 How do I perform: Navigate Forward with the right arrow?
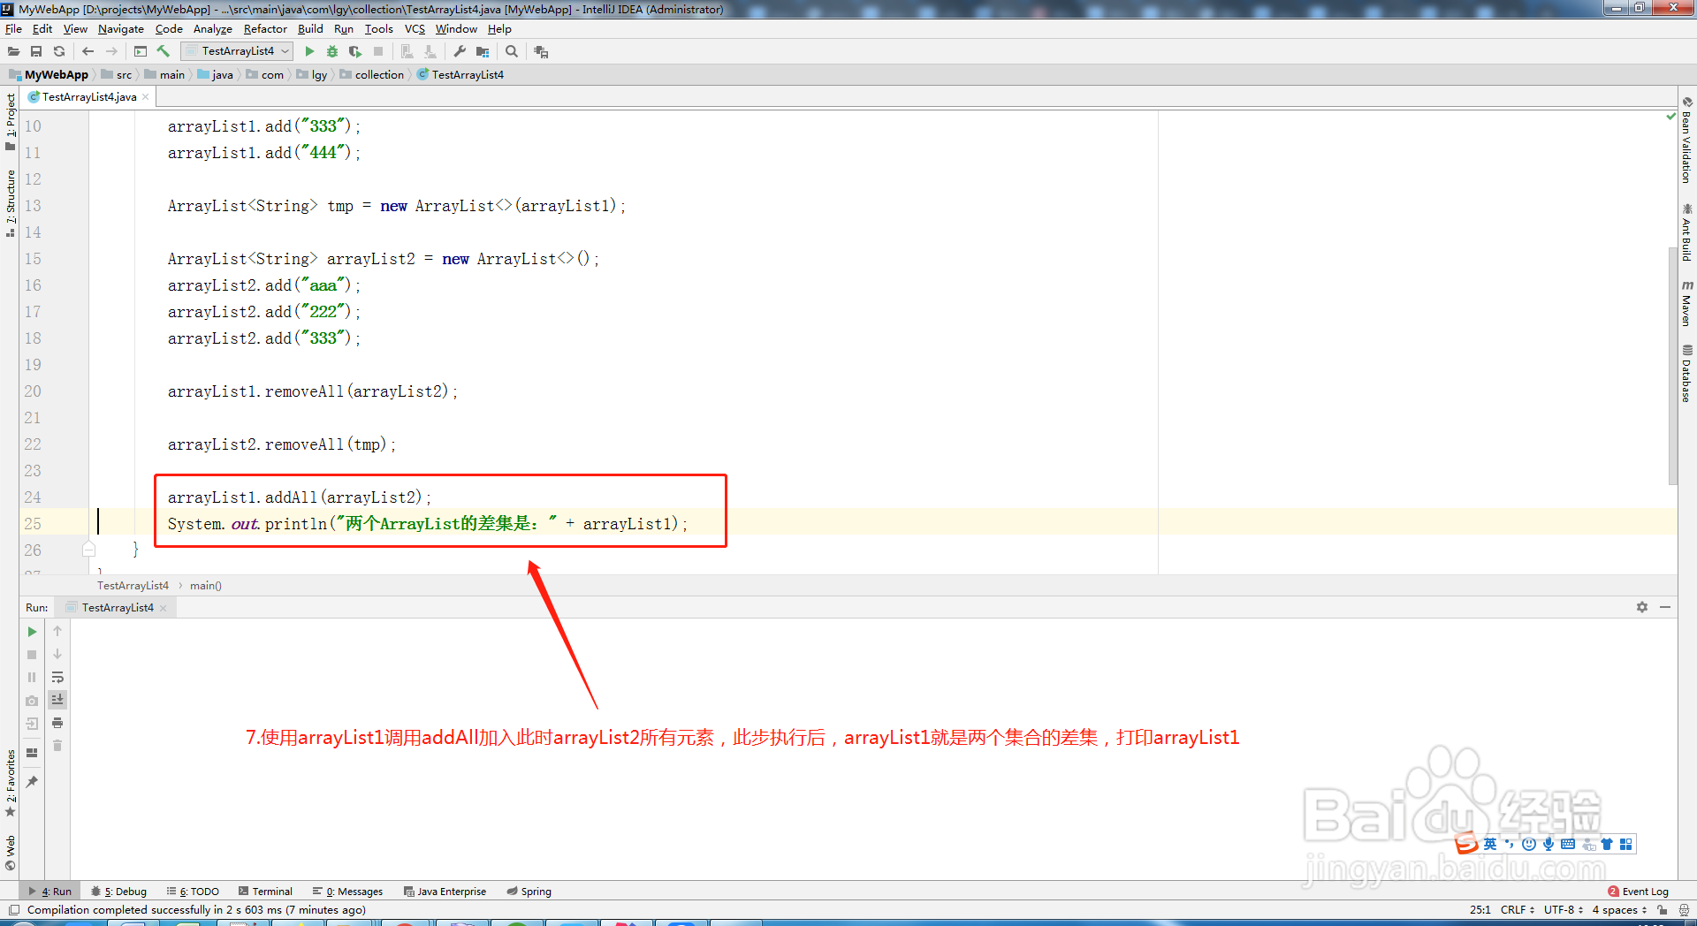click(111, 51)
